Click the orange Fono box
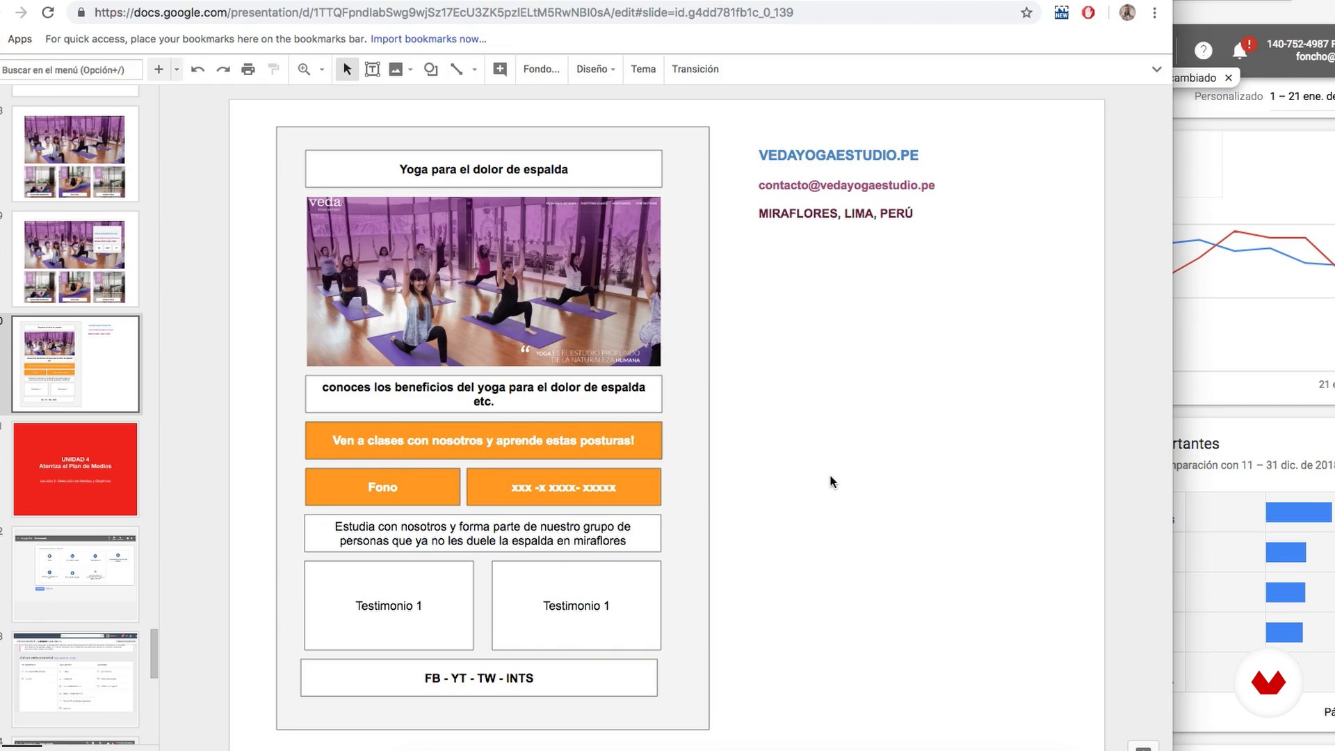This screenshot has height=751, width=1335. pyautogui.click(x=382, y=487)
